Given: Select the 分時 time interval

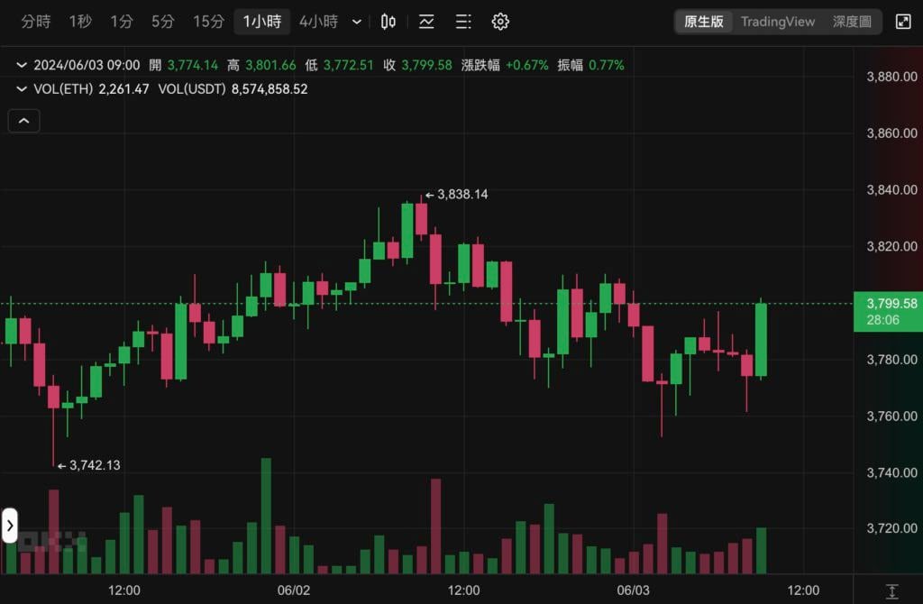Looking at the screenshot, I should 36,22.
